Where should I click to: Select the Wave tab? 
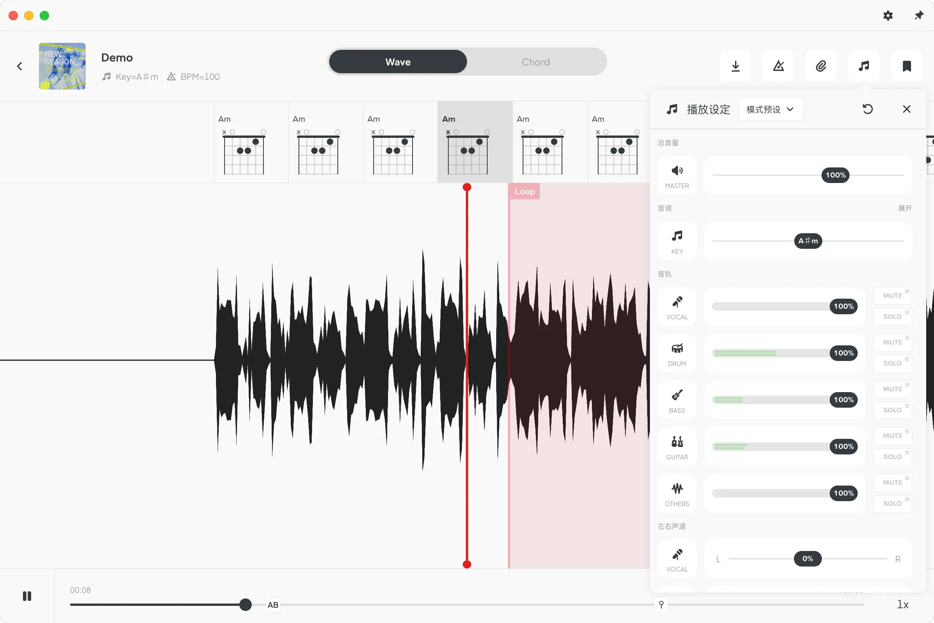point(398,62)
